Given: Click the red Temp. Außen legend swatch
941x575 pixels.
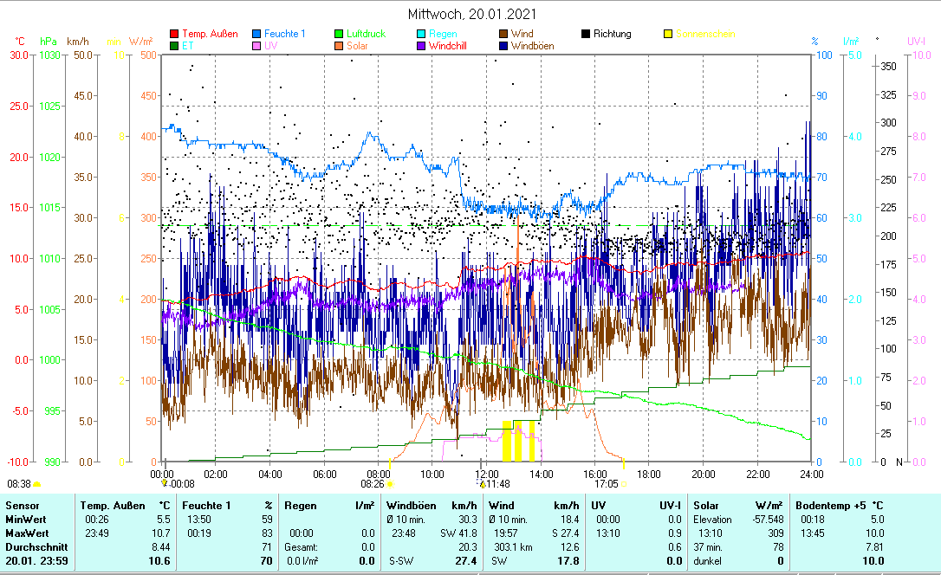Looking at the screenshot, I should coord(174,35).
